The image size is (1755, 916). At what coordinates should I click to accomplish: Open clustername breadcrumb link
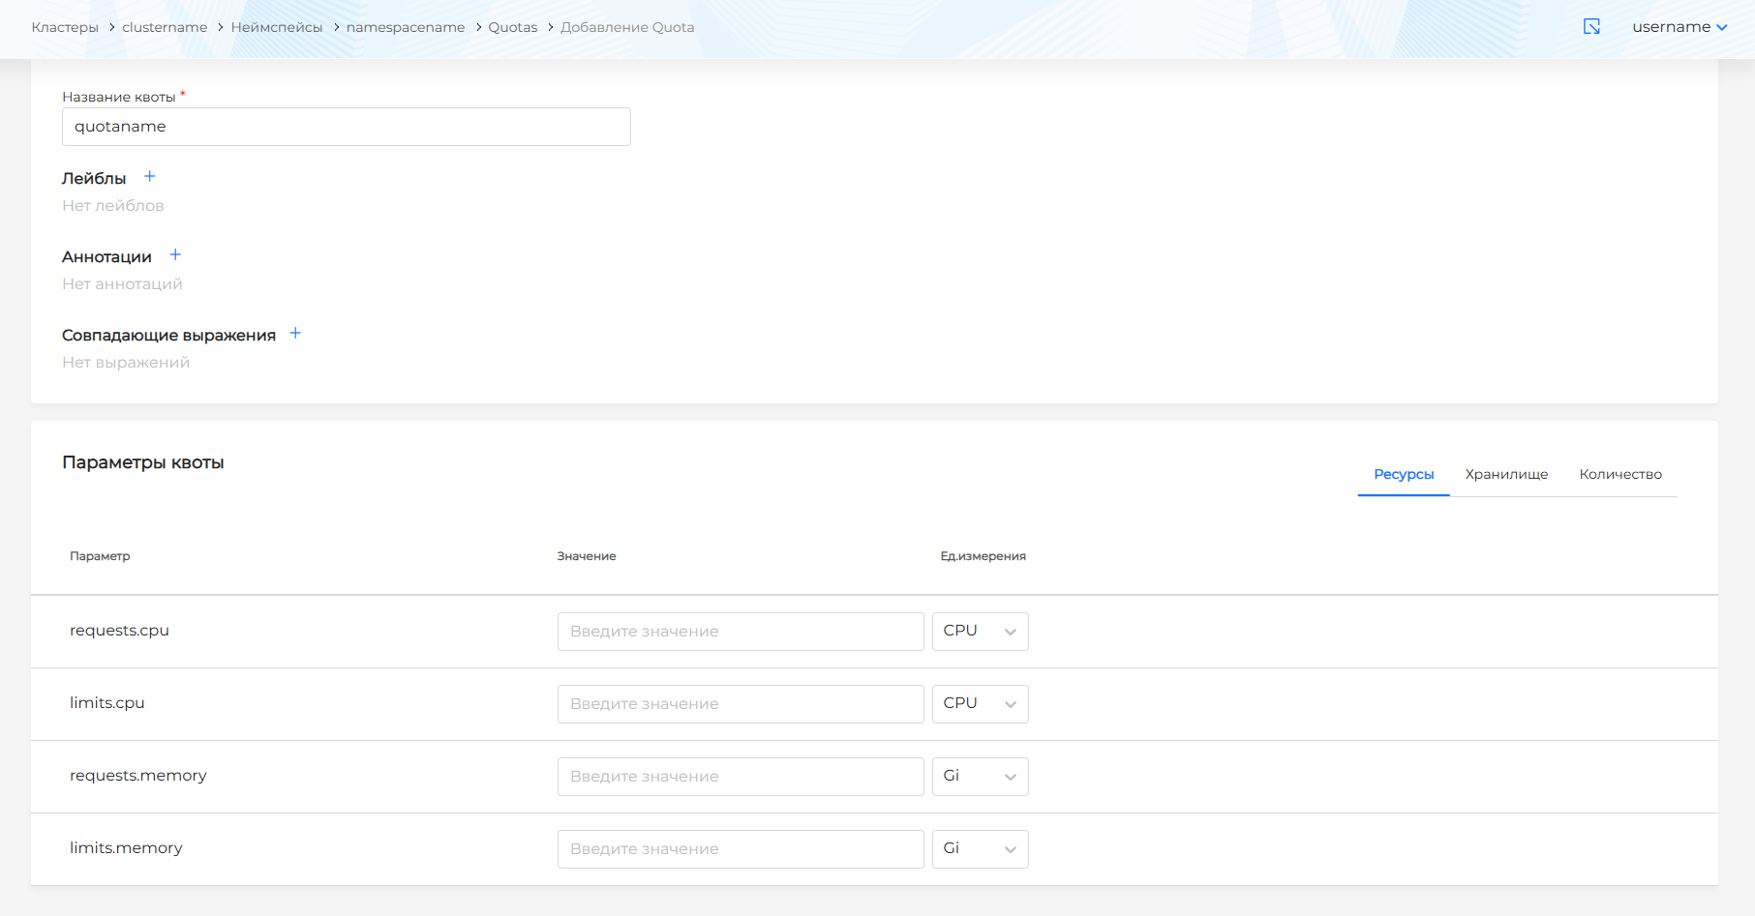tap(165, 28)
